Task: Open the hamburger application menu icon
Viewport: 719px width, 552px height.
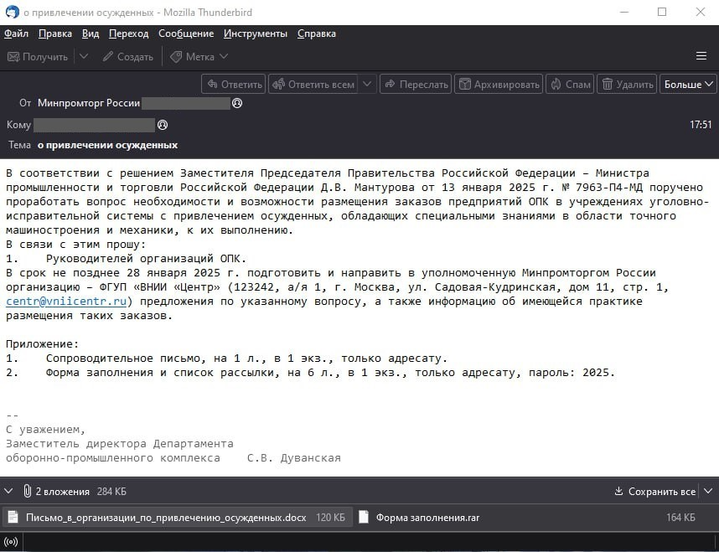Action: 701,56
